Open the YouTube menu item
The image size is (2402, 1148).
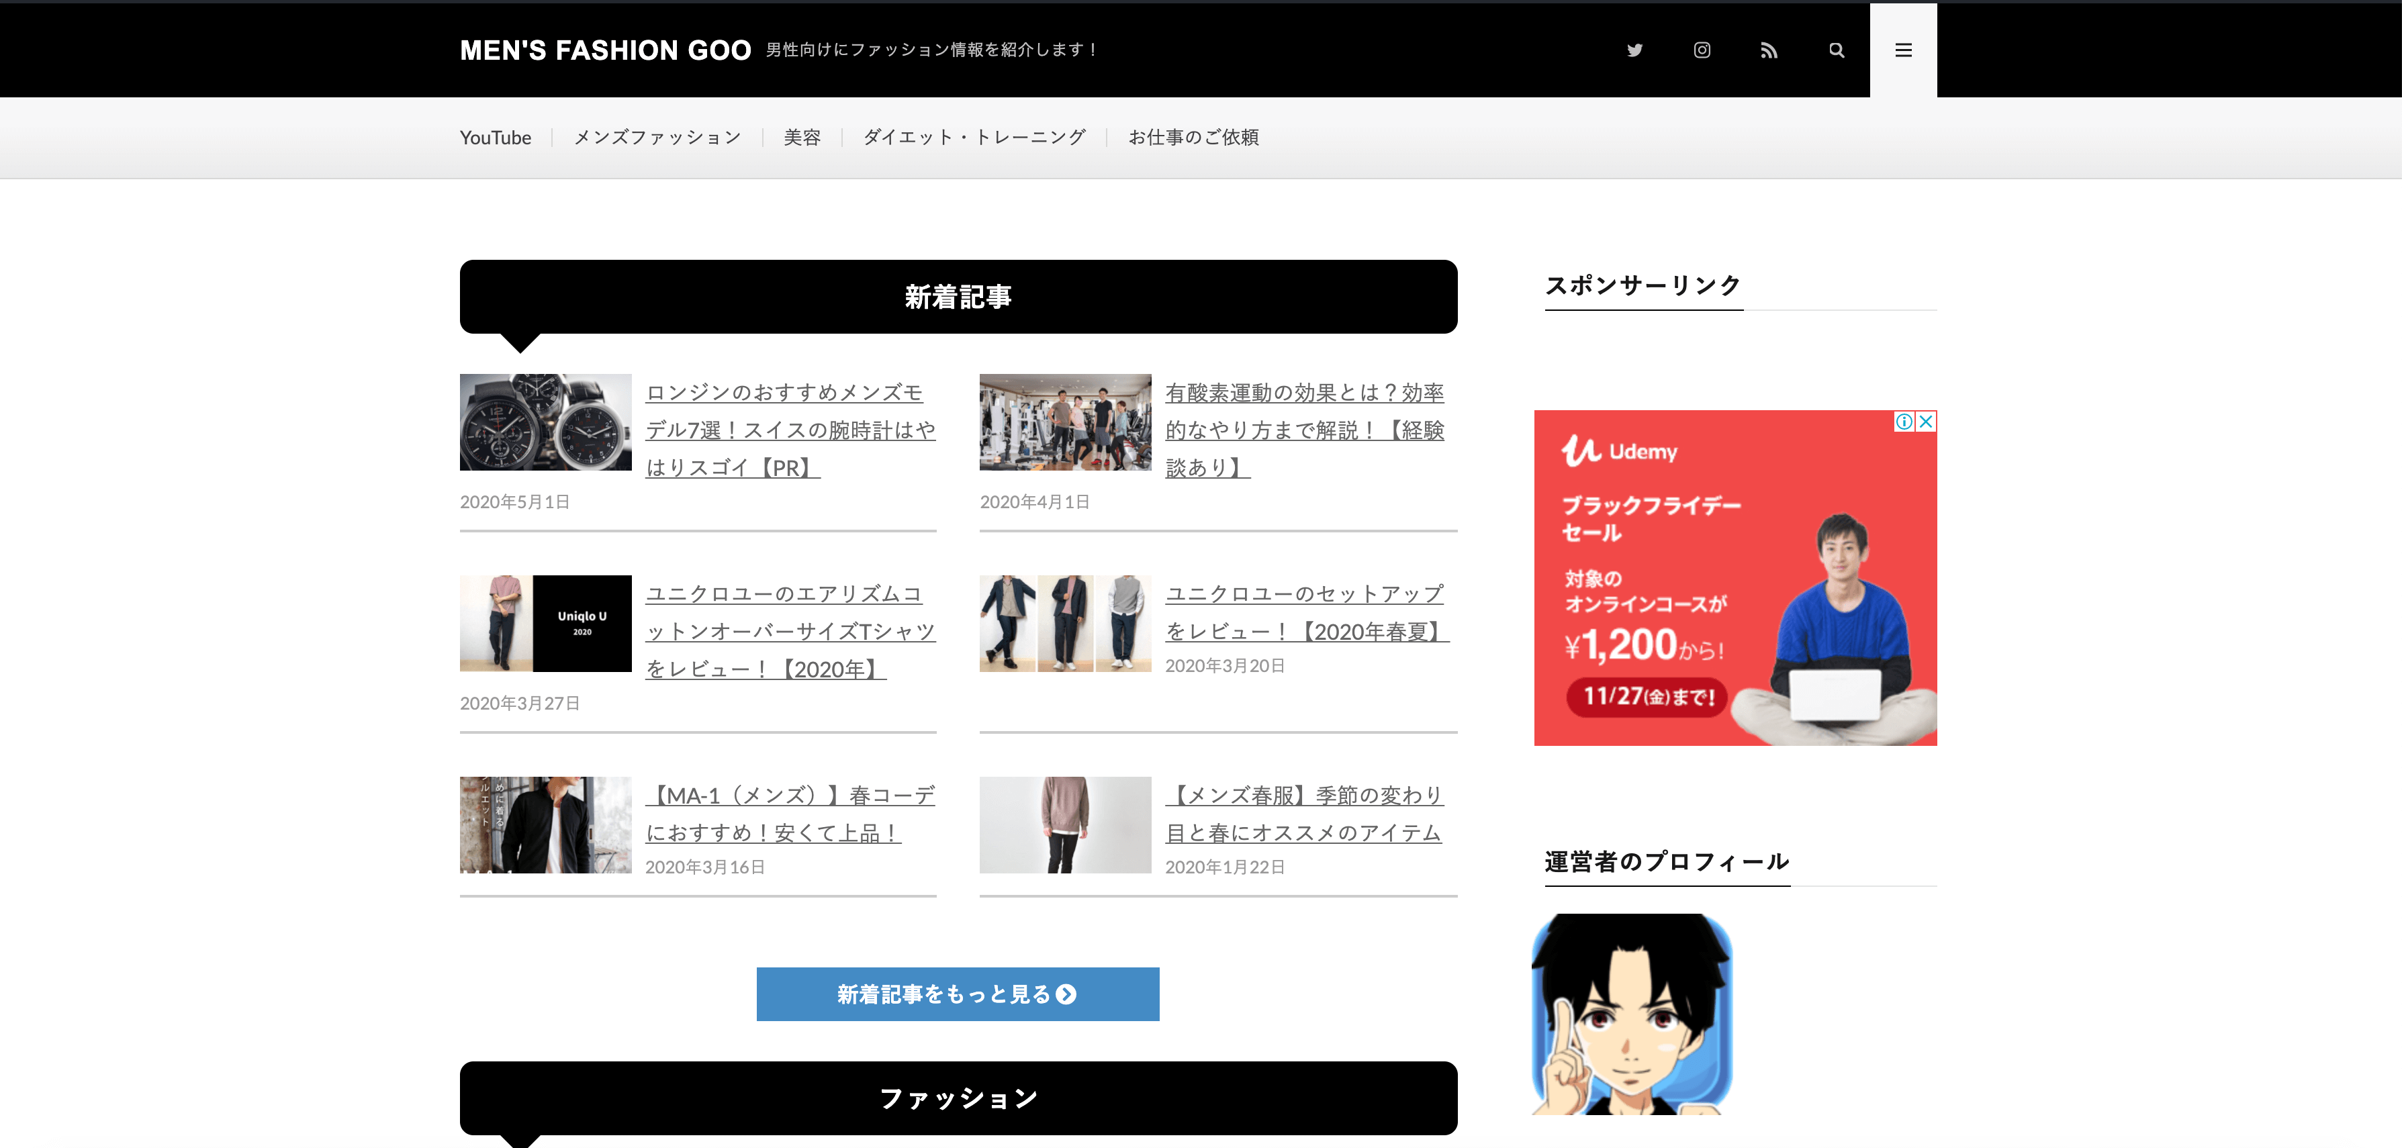pos(495,138)
